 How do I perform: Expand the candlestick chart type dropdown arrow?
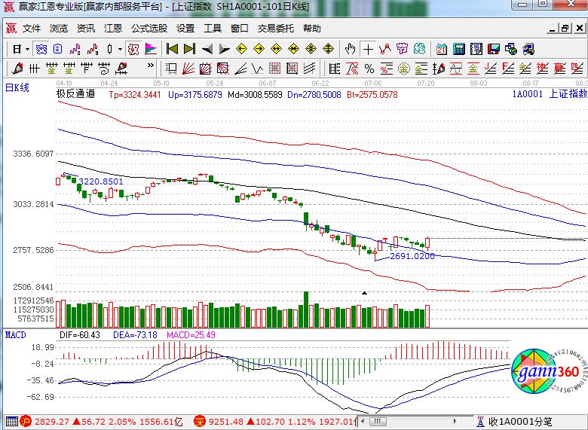[119, 49]
